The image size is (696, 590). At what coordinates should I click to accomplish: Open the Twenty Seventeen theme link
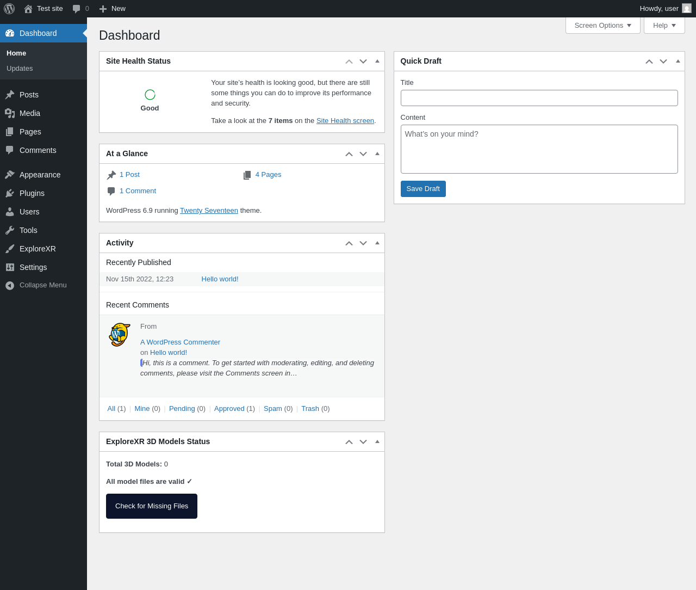[209, 211]
